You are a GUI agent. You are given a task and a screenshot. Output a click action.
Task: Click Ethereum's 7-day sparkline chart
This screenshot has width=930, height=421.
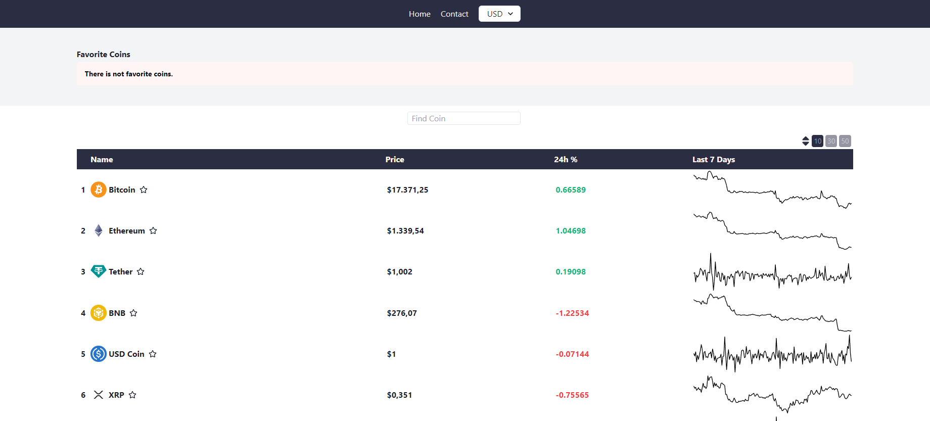click(772, 230)
